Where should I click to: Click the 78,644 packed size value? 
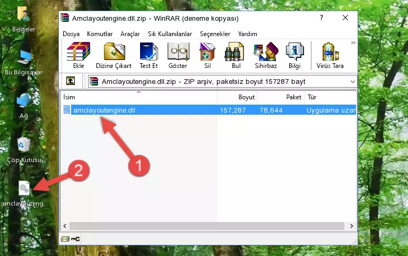[x=271, y=110]
